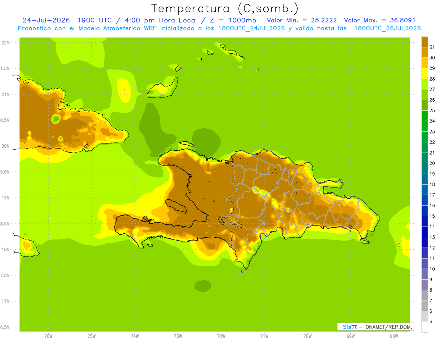This screenshot has width=442, height=341.
Task: Click legend value '26'
Action: 432,100
